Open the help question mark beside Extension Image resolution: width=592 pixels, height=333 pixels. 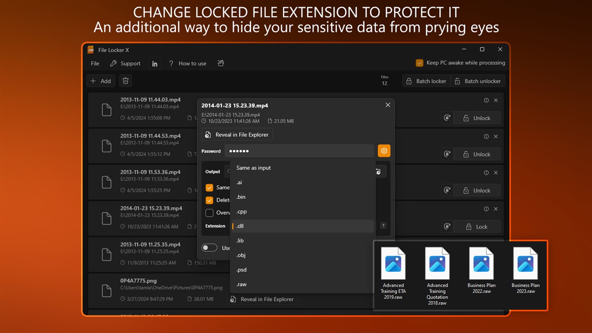383,226
